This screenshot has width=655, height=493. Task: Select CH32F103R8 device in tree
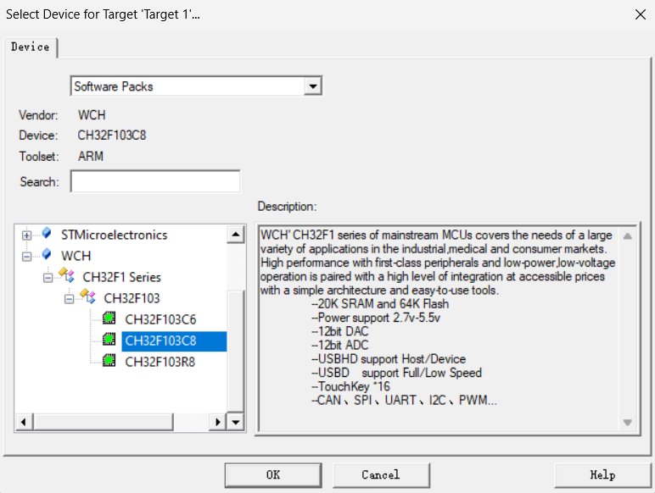coord(160,362)
